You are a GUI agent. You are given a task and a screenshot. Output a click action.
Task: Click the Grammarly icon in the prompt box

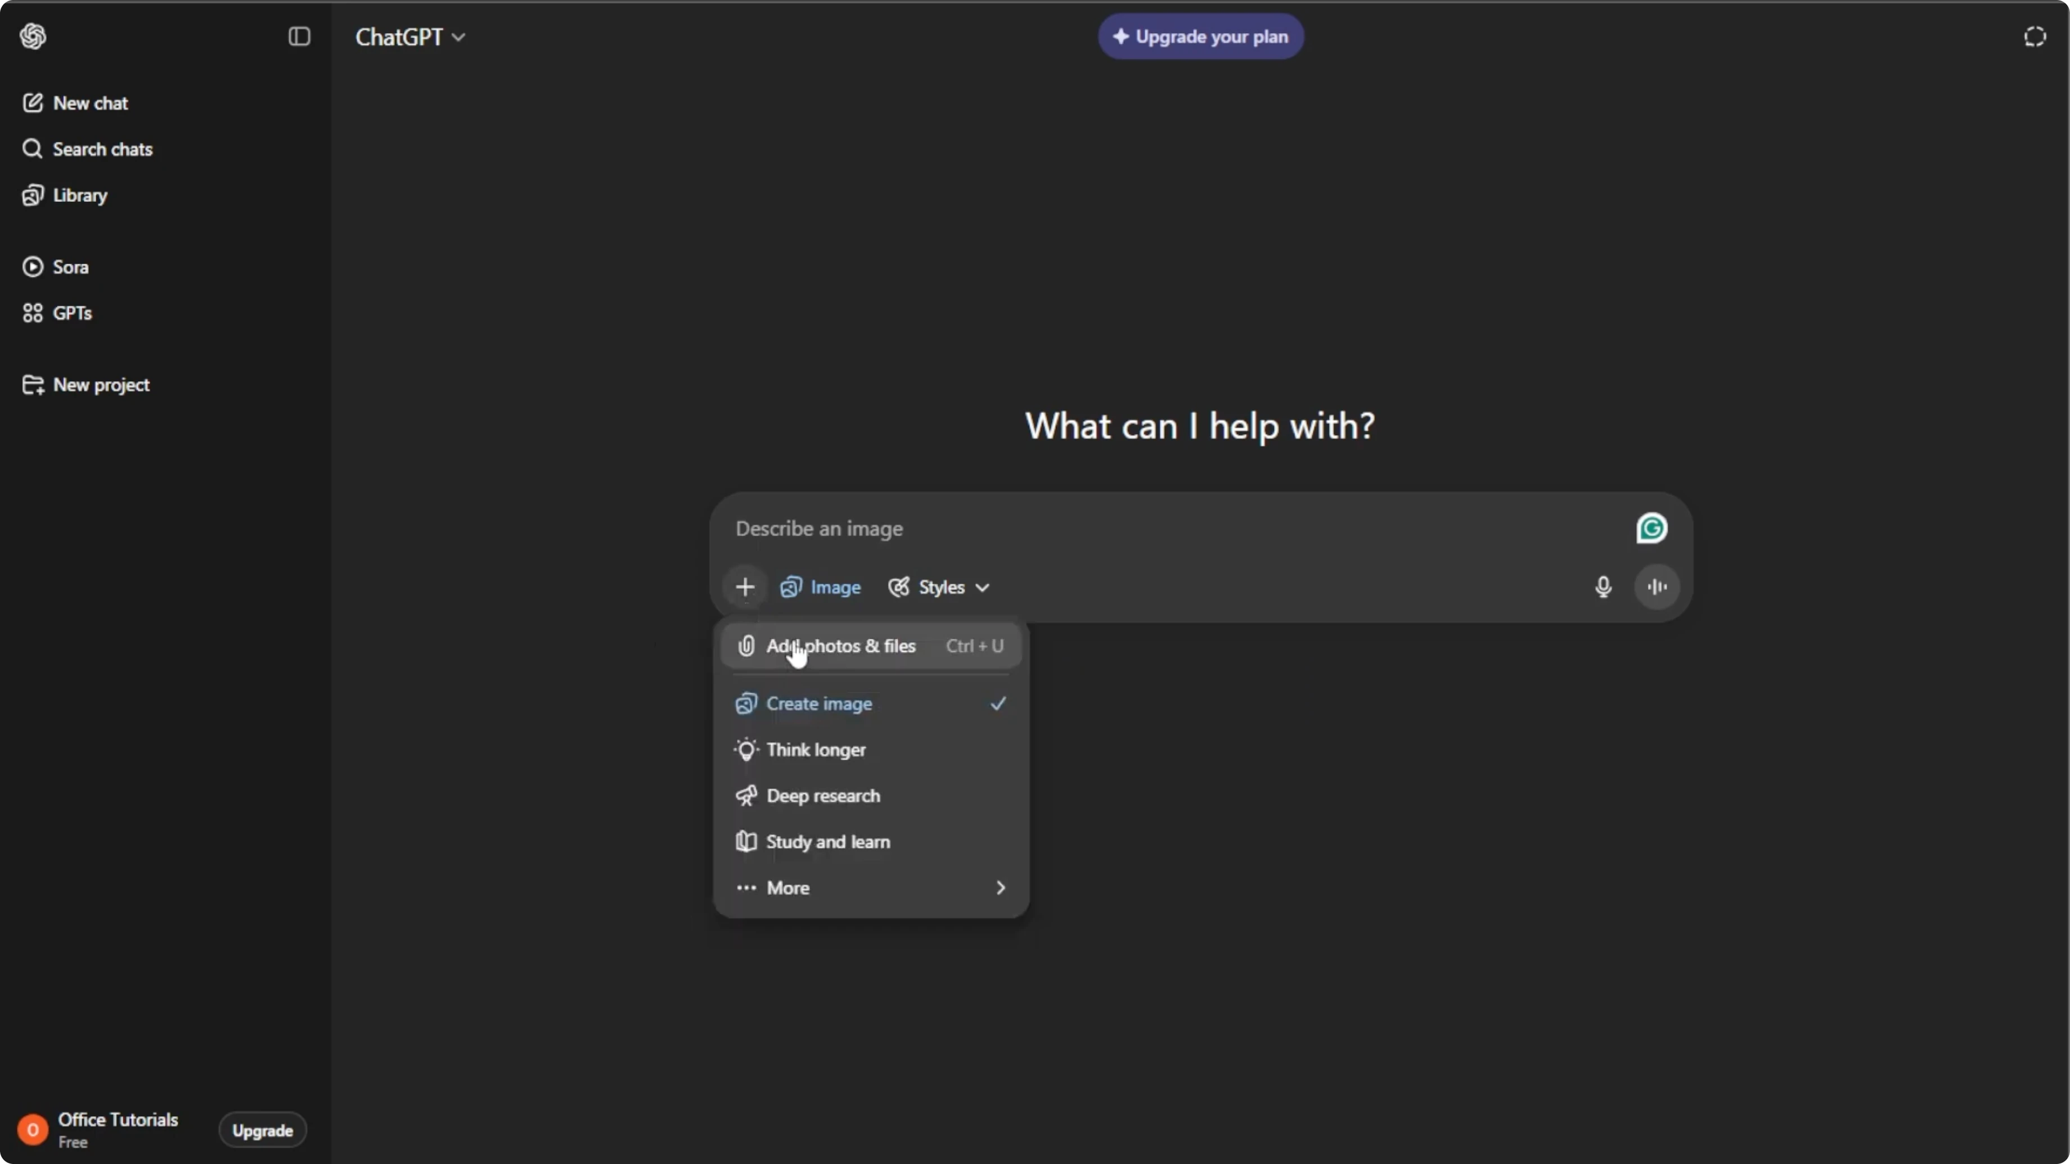(1651, 529)
